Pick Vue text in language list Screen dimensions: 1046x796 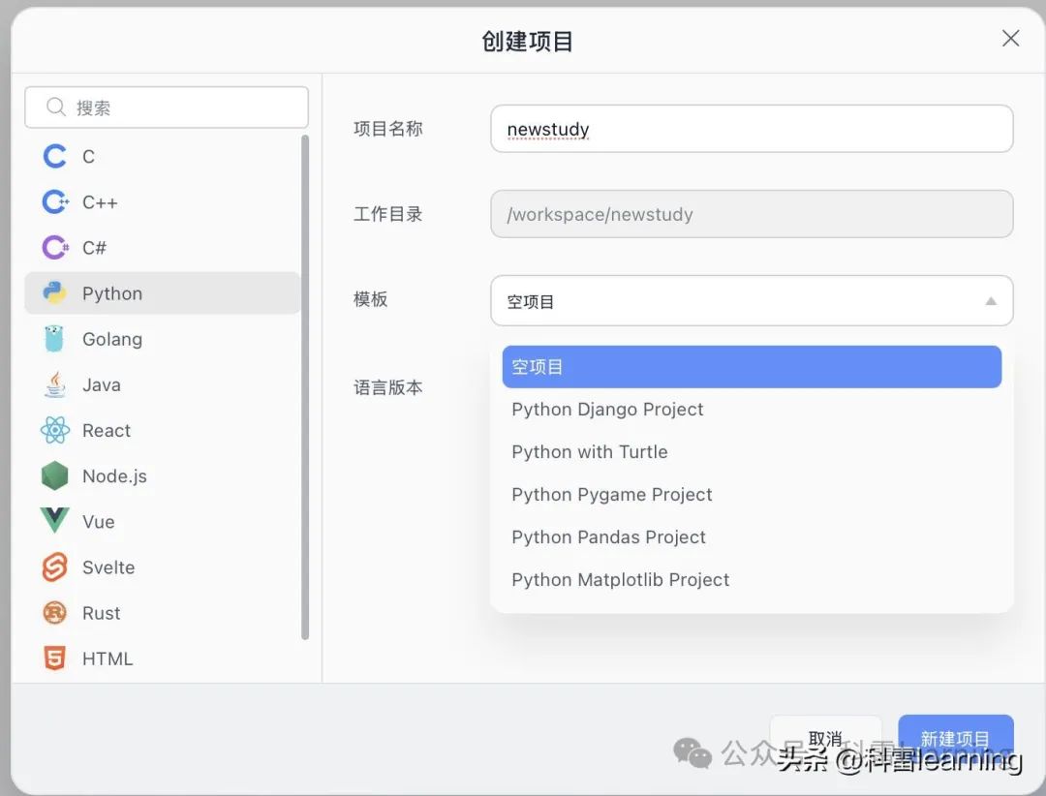click(x=98, y=522)
